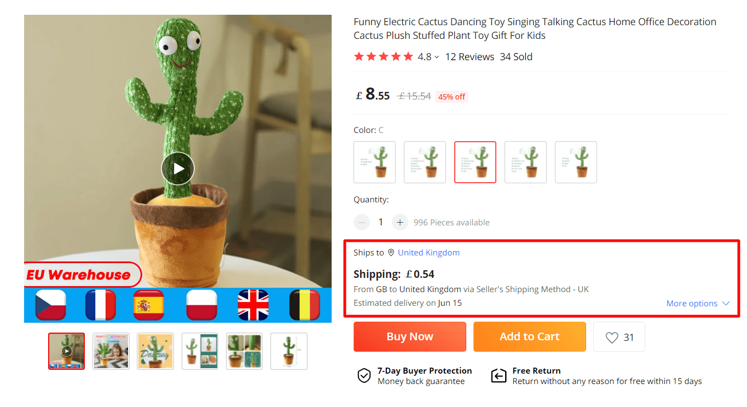Click the Add to Cart button
The height and width of the screenshot is (407, 747).
coord(529,336)
